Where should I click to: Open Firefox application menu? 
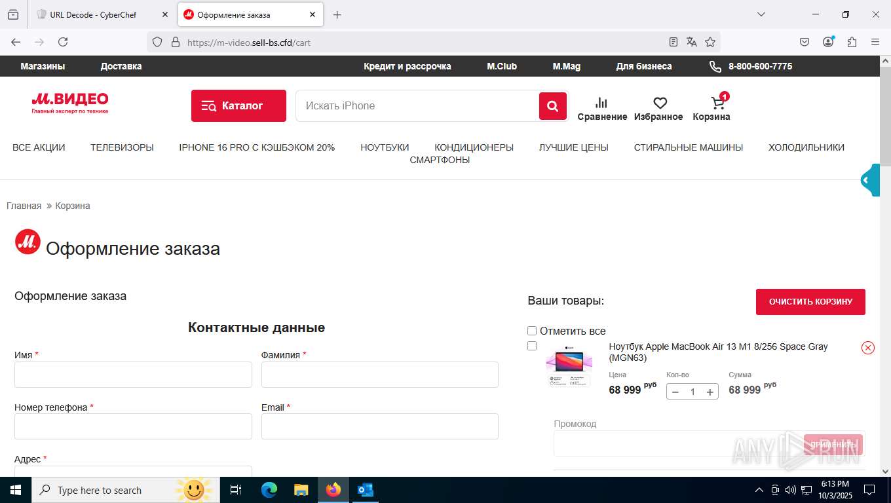(x=875, y=42)
